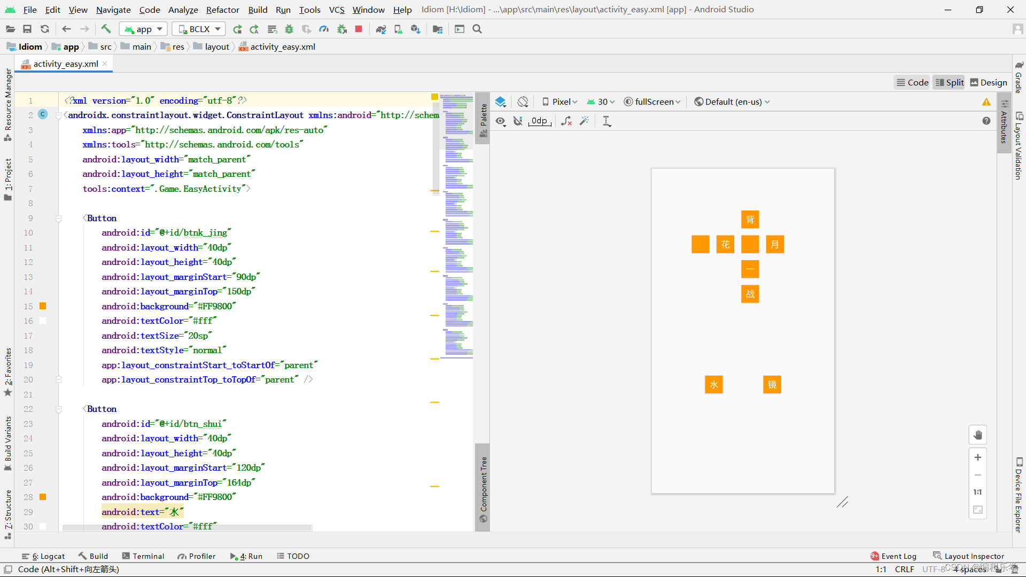Screen dimensions: 1026x577
Task: Click the 水 button in preview
Action: [713, 385]
